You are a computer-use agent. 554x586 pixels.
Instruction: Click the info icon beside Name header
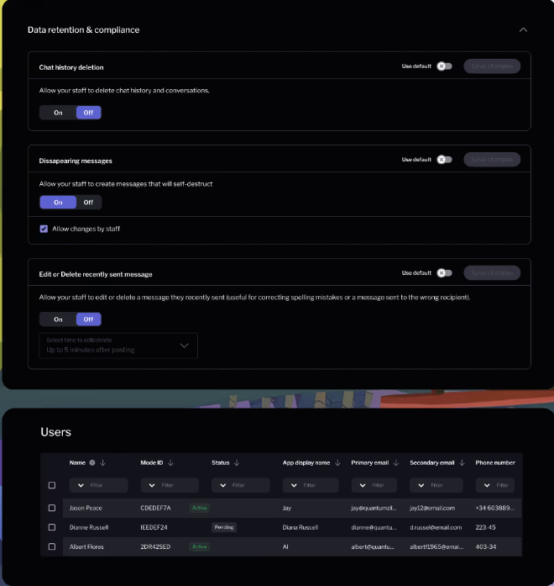coord(92,462)
